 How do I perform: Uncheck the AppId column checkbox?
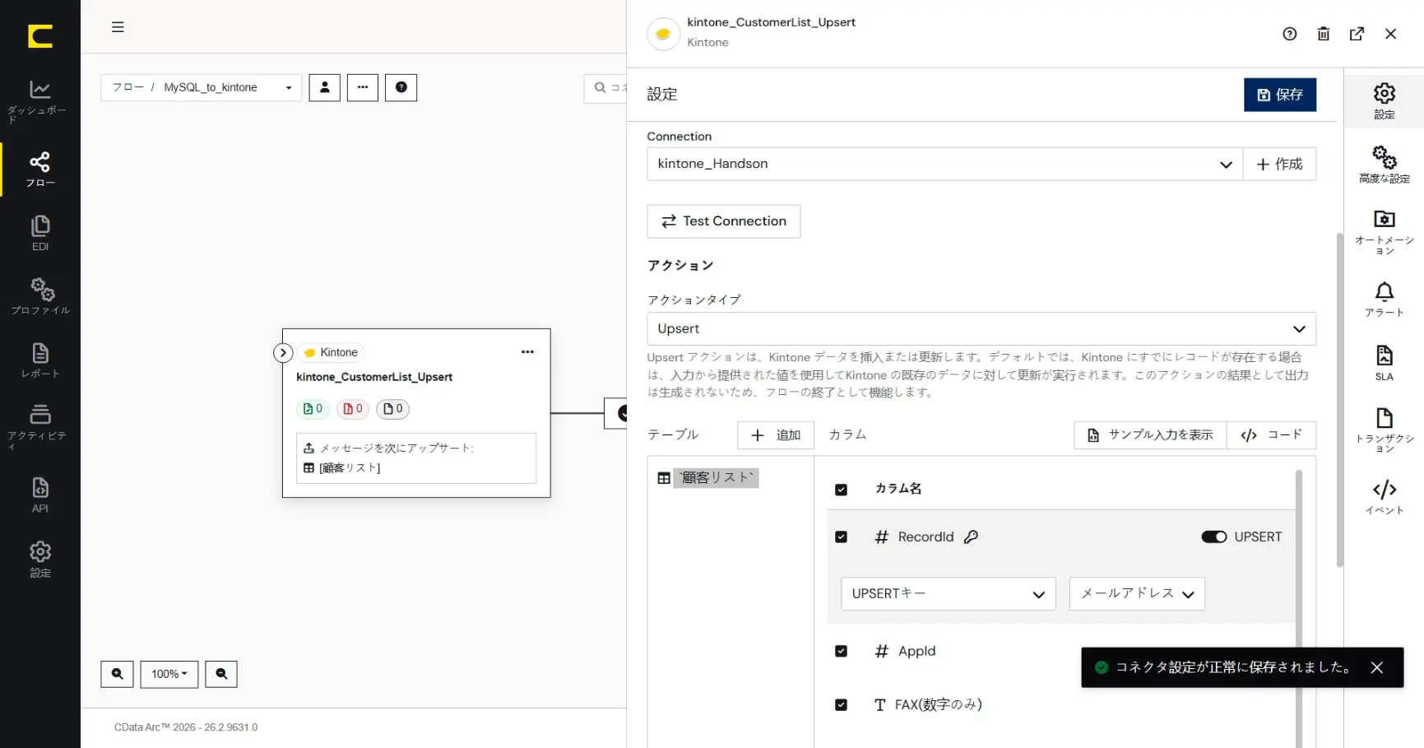[841, 651]
